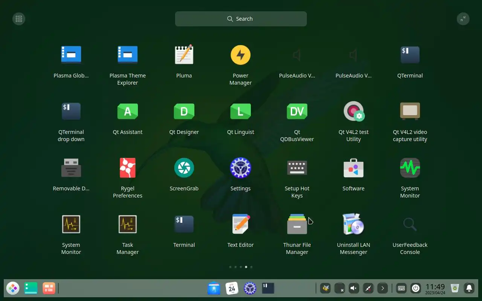Open Qt Designer
482x301 pixels.
click(184, 111)
